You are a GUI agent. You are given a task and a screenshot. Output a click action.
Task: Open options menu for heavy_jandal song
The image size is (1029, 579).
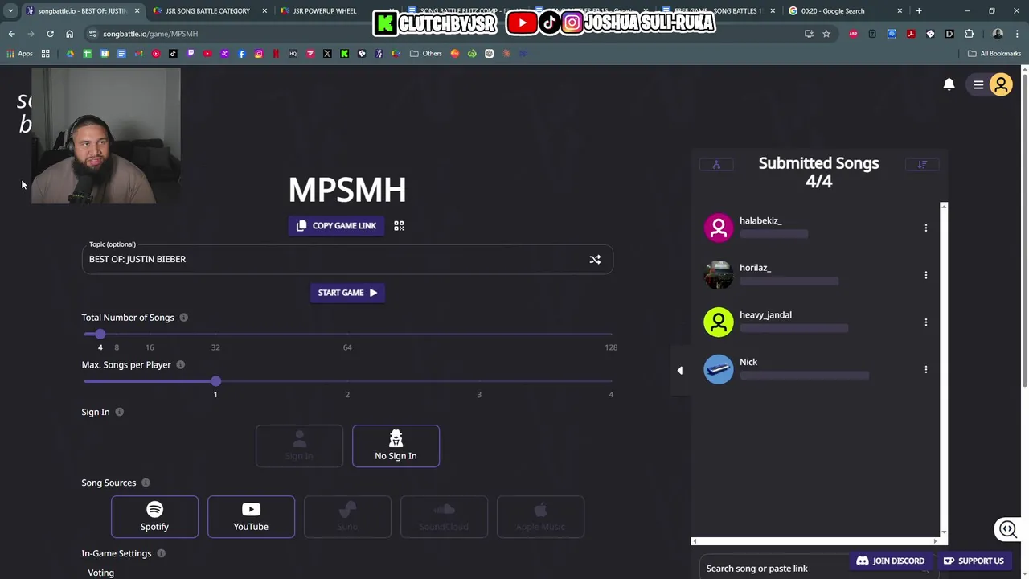pos(926,322)
